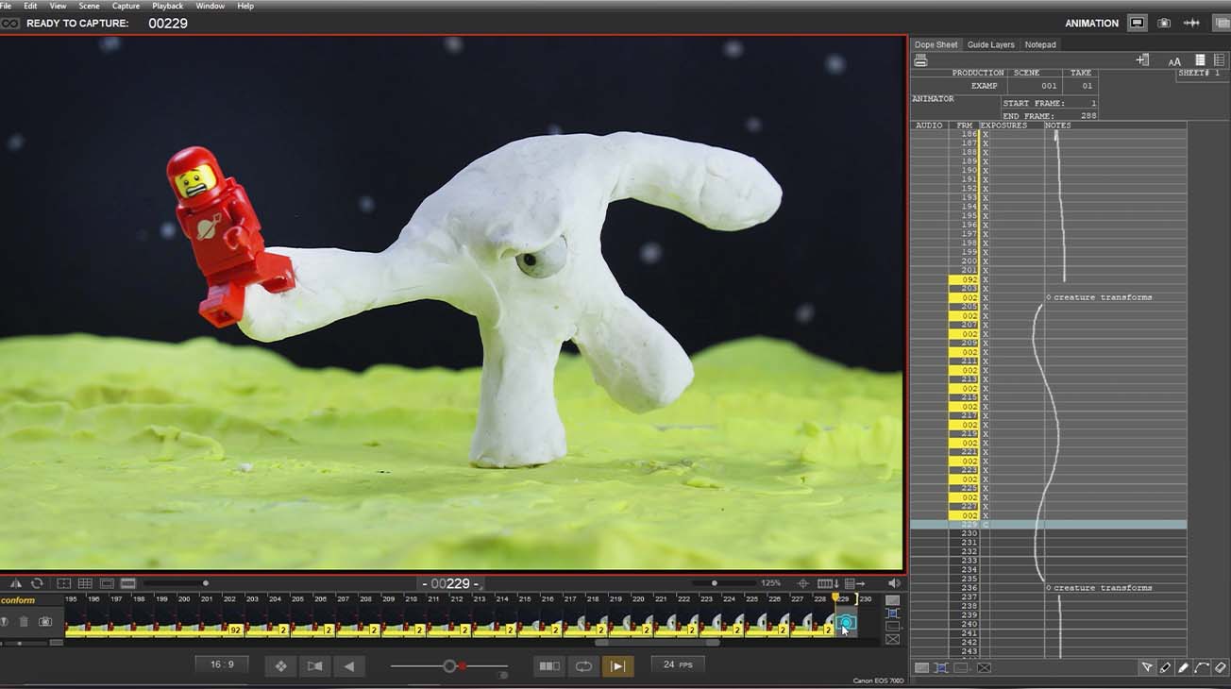1231x689 pixels.
Task: Play the animation in reverse
Action: coord(348,666)
